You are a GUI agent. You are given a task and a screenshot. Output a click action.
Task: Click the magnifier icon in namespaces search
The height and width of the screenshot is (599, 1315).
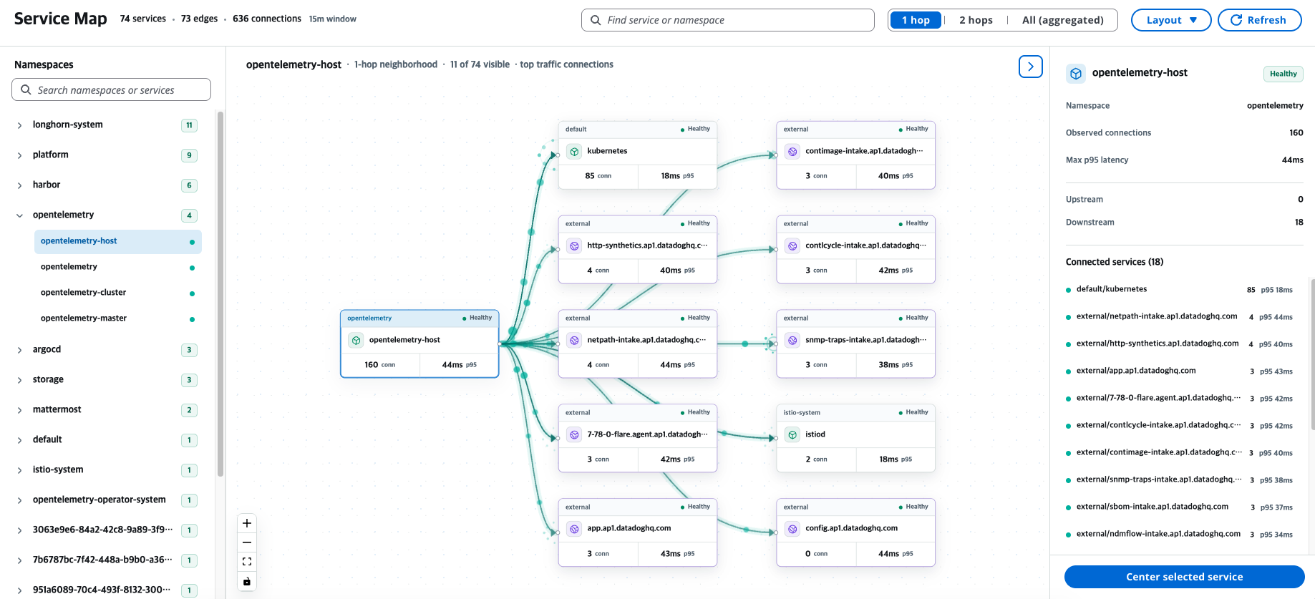click(x=26, y=89)
